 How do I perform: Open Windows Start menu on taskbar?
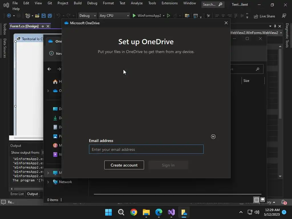coord(108,212)
